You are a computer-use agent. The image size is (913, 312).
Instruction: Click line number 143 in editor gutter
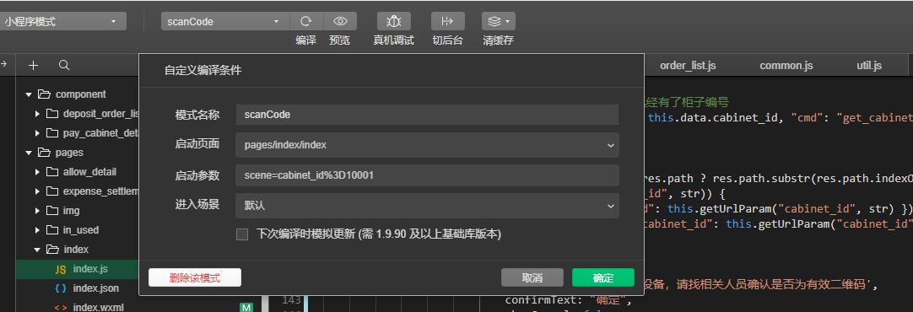click(x=290, y=300)
